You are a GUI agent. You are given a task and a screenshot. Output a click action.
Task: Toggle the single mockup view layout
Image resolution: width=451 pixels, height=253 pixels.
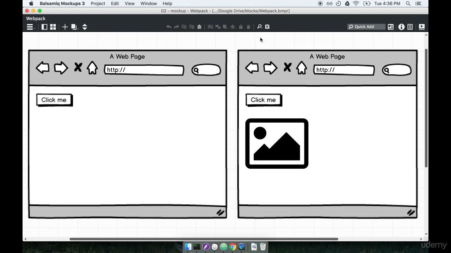click(x=44, y=27)
